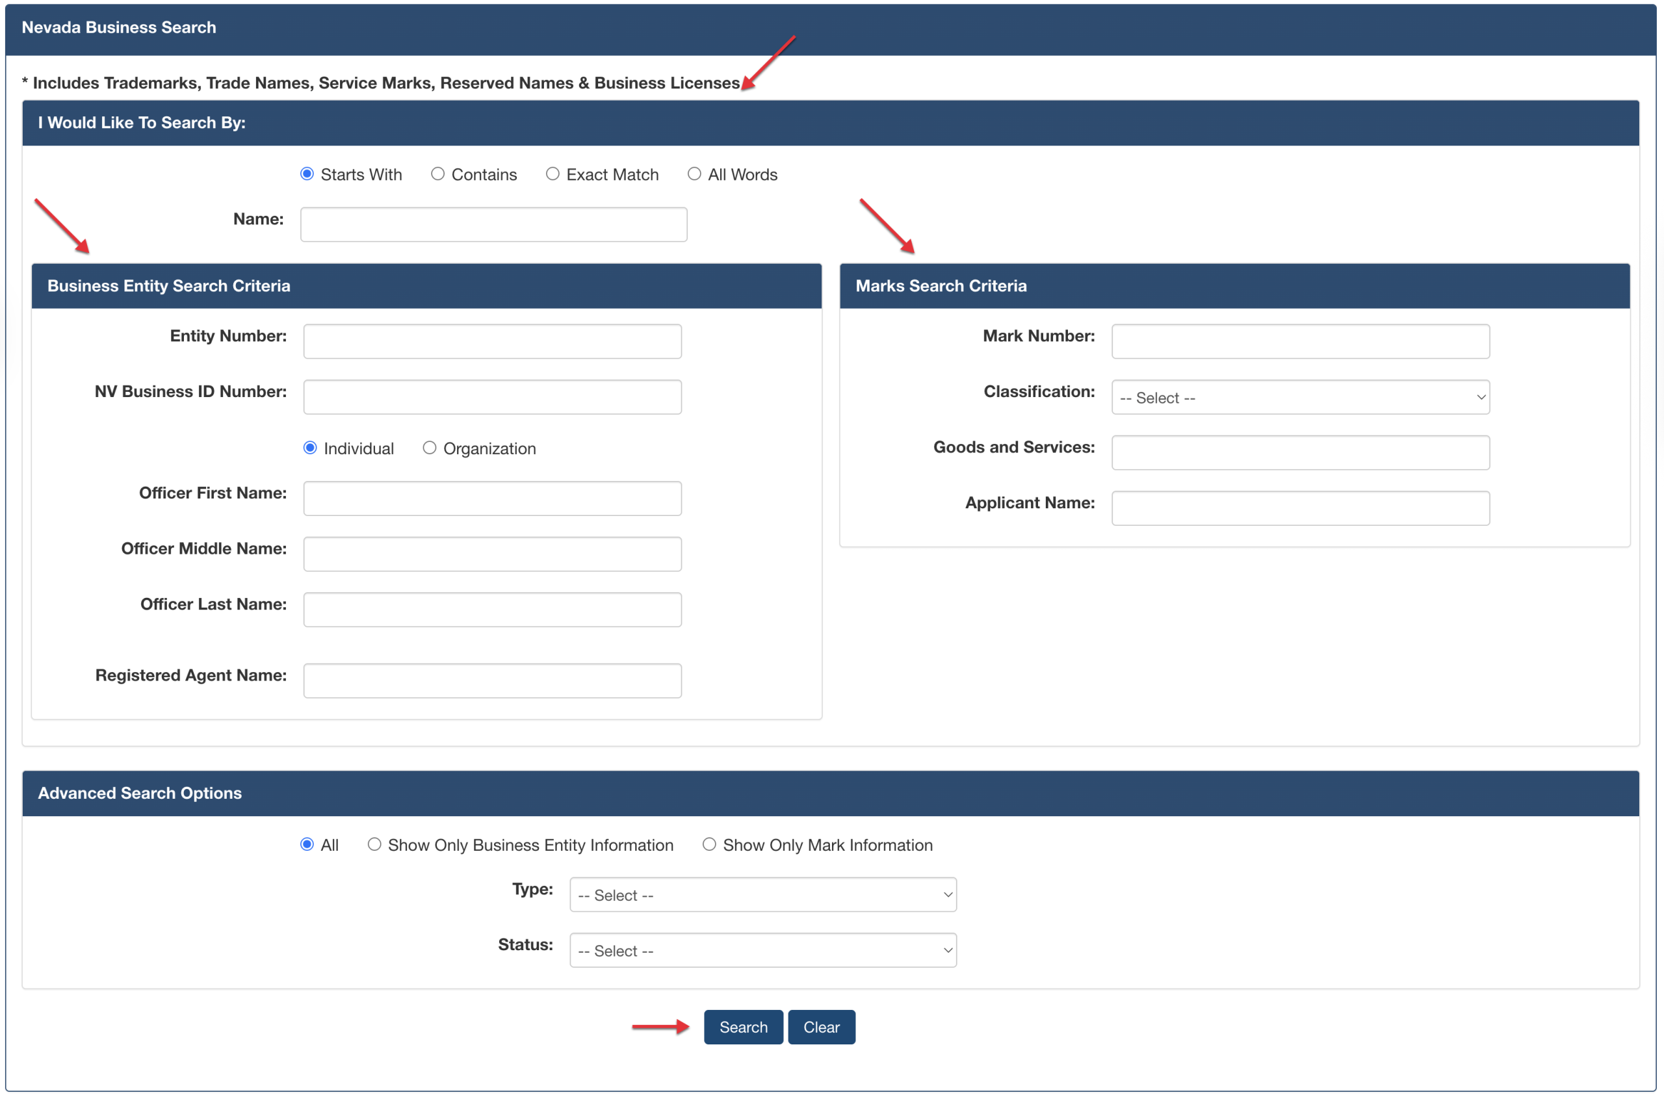Select Show Only Business Entity Information
The image size is (1664, 1099).
pos(374,845)
